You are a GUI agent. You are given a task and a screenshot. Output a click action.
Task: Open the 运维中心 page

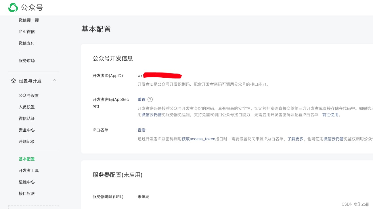[x=27, y=182]
